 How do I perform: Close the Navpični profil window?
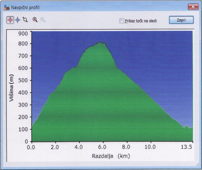(x=193, y=7)
